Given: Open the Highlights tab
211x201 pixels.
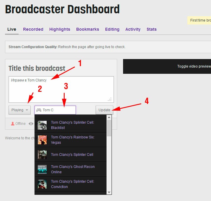Looking at the screenshot, I should click(60, 29).
